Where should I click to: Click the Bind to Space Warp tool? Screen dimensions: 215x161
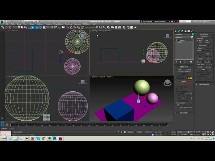[10, 27]
